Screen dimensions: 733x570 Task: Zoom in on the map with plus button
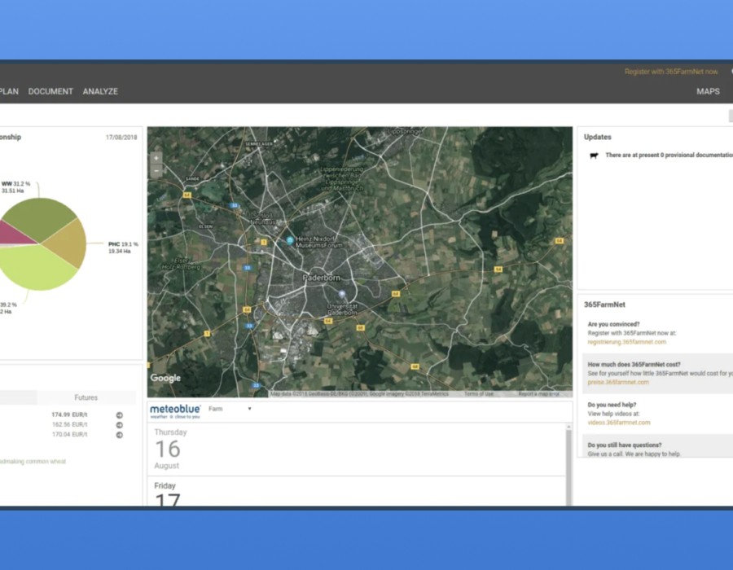coord(156,158)
